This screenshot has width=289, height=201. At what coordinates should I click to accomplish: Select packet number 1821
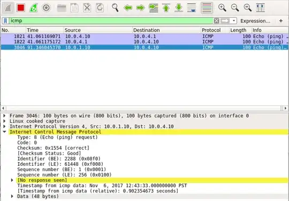click(x=144, y=36)
